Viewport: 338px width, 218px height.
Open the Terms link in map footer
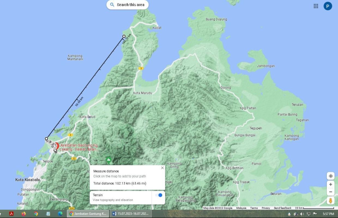254,208
